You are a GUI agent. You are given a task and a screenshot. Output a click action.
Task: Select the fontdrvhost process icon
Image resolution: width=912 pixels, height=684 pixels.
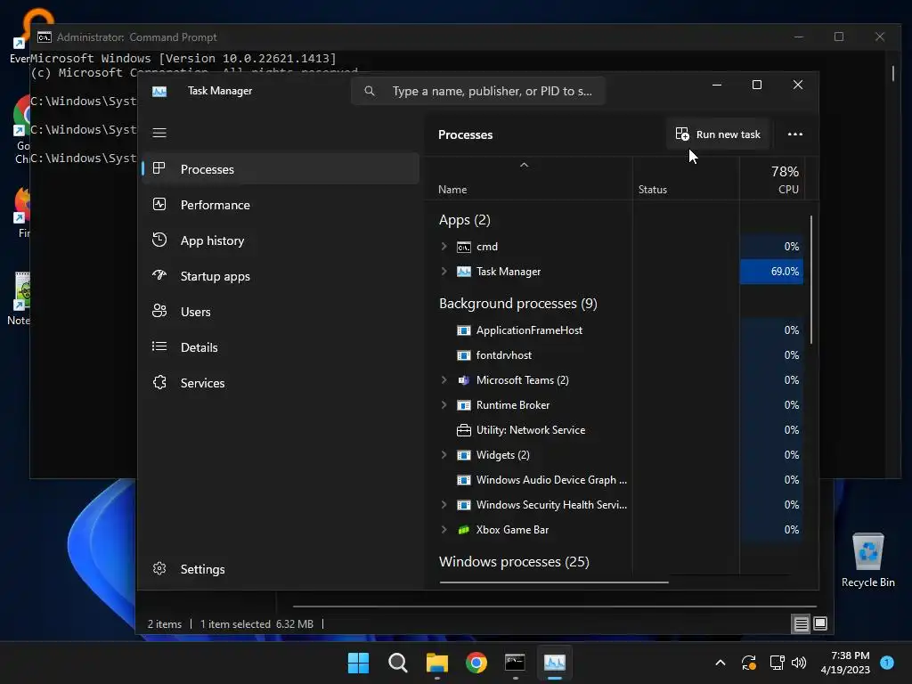(463, 355)
